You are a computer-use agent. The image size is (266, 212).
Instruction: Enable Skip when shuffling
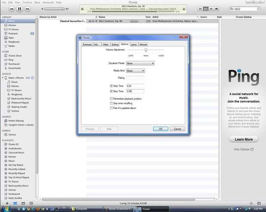click(x=111, y=103)
